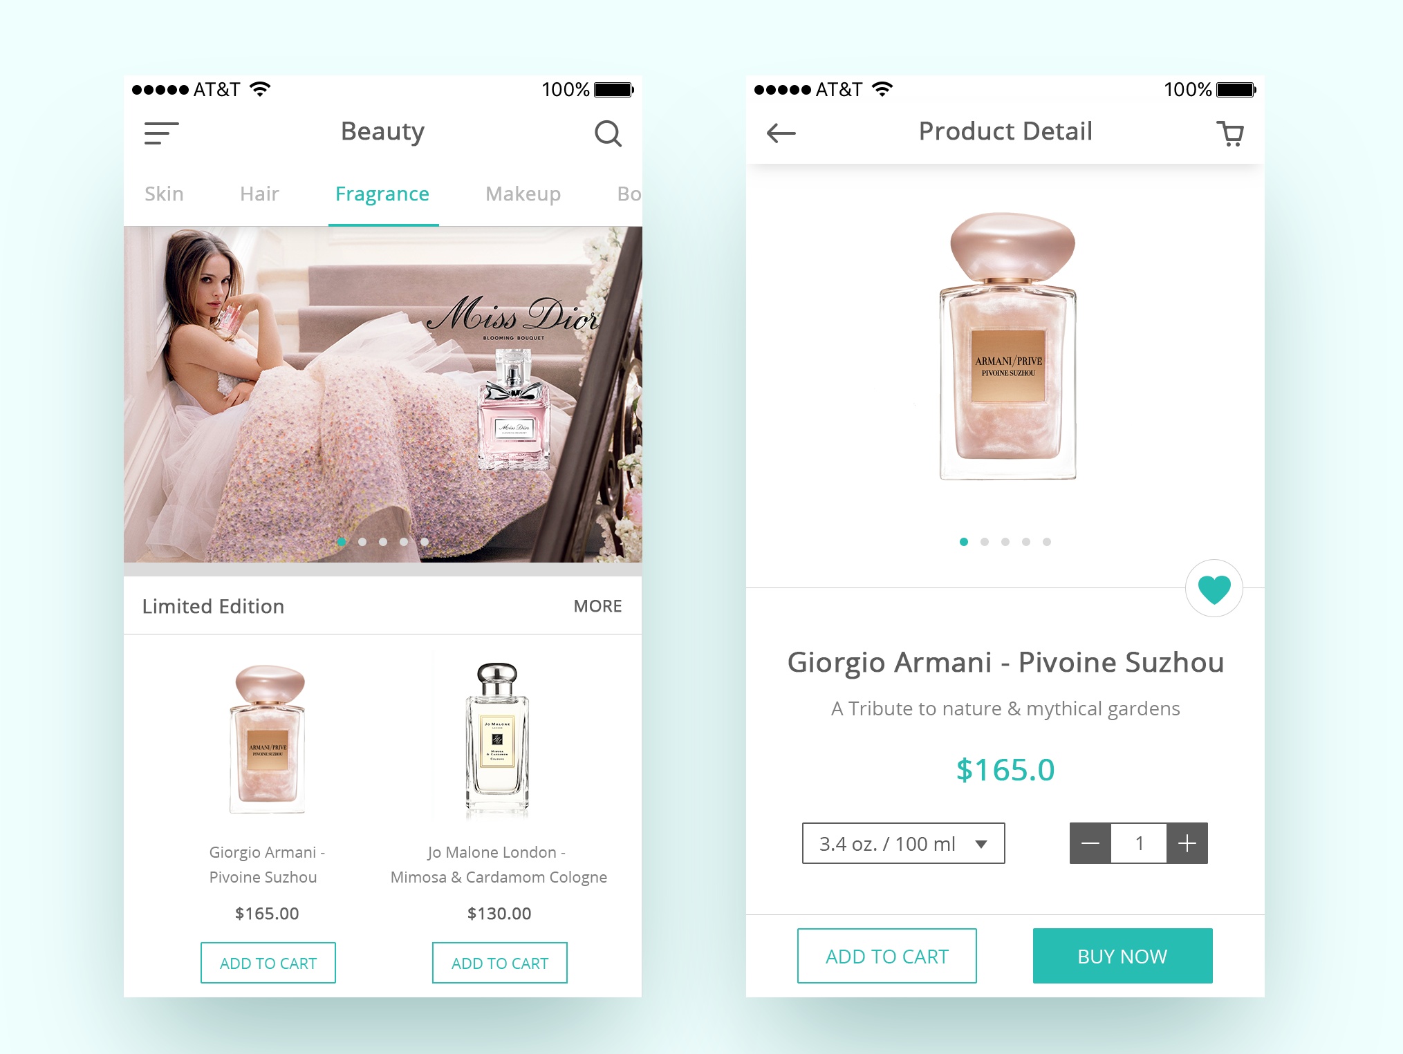Open the shopping cart icon
This screenshot has width=1403, height=1054.
[1229, 133]
